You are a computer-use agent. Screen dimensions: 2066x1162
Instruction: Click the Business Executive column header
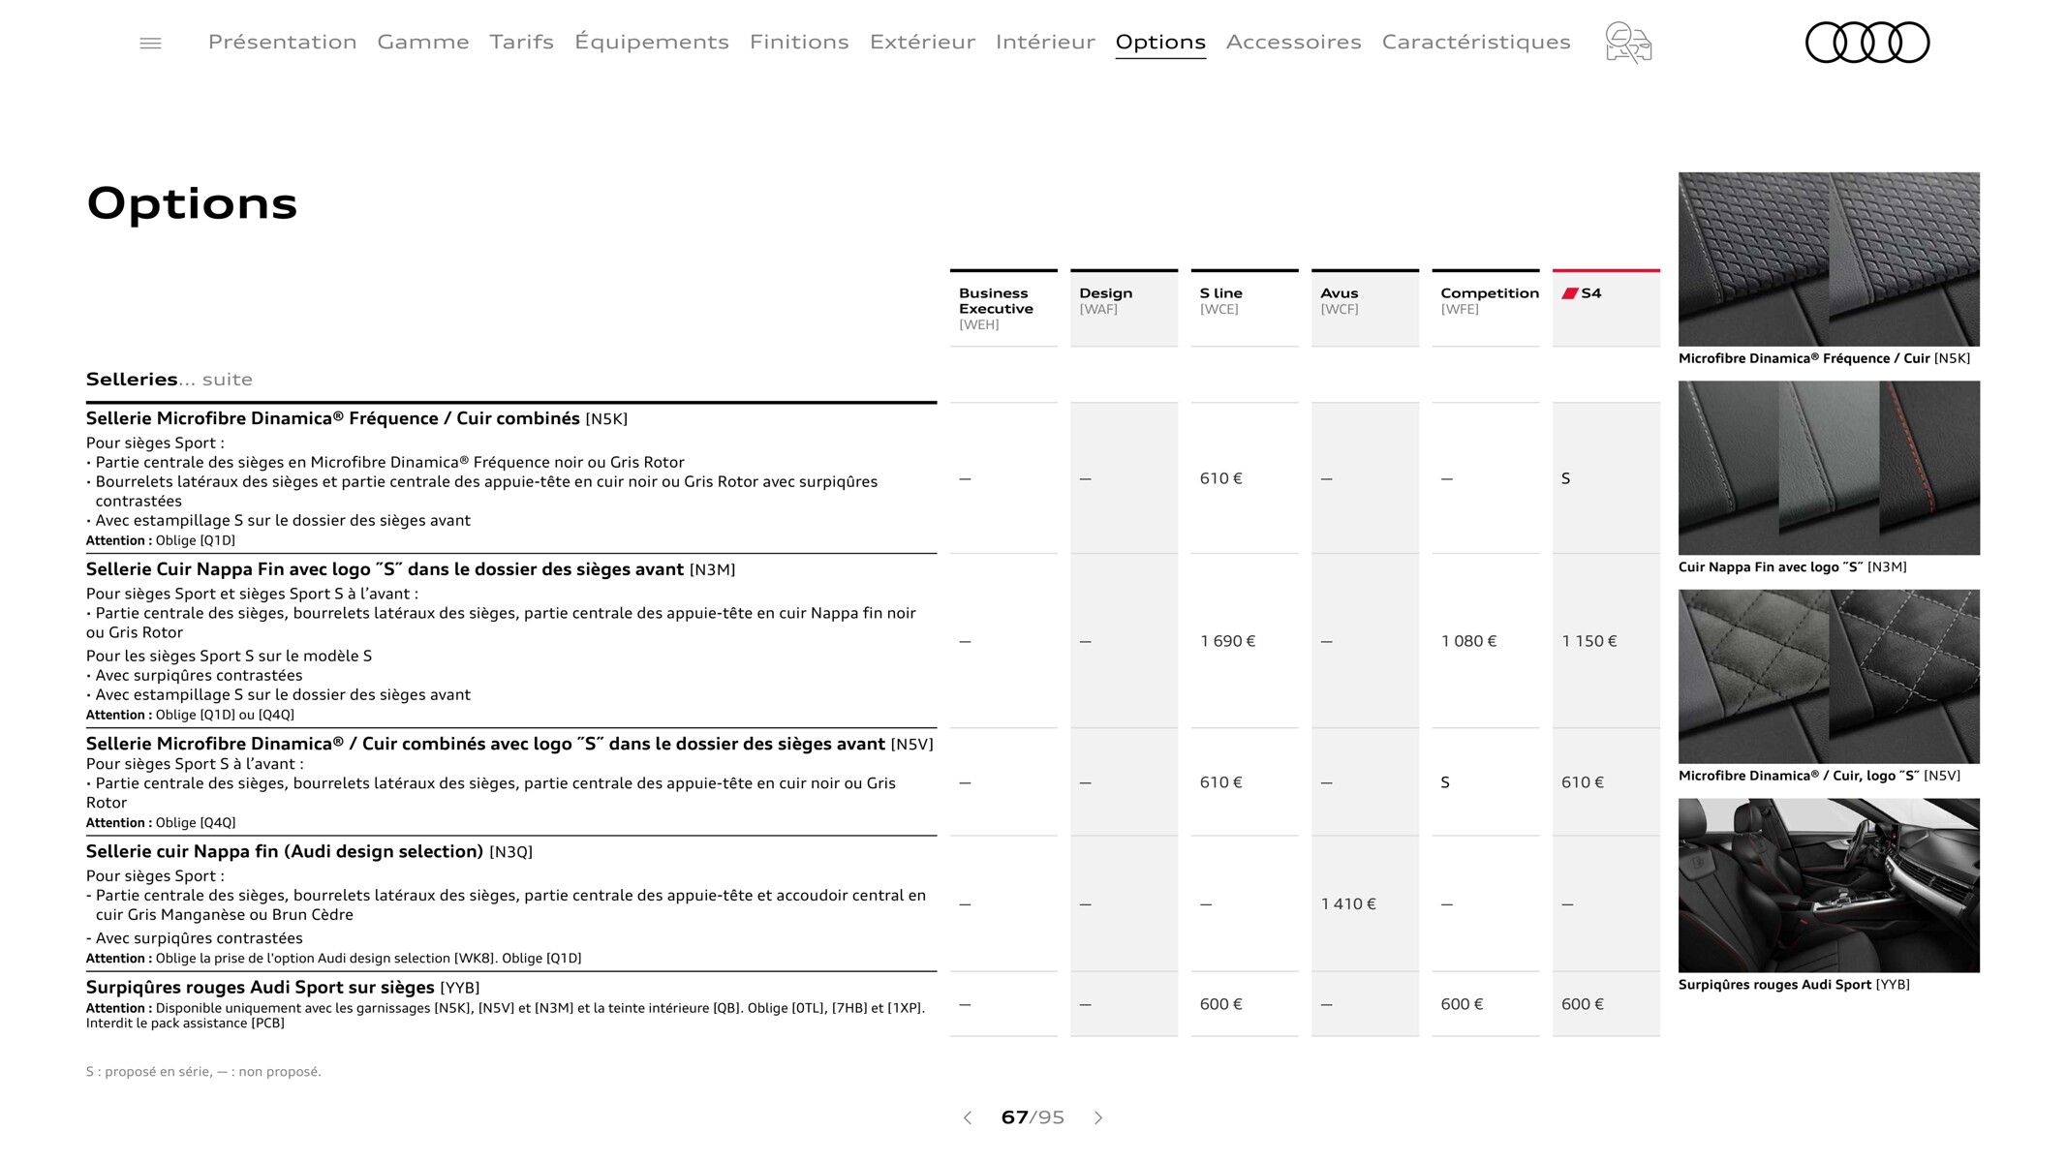[1003, 308]
